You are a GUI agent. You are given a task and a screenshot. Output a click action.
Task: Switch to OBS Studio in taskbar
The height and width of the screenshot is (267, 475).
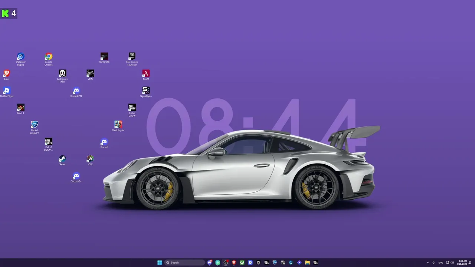coord(226,263)
